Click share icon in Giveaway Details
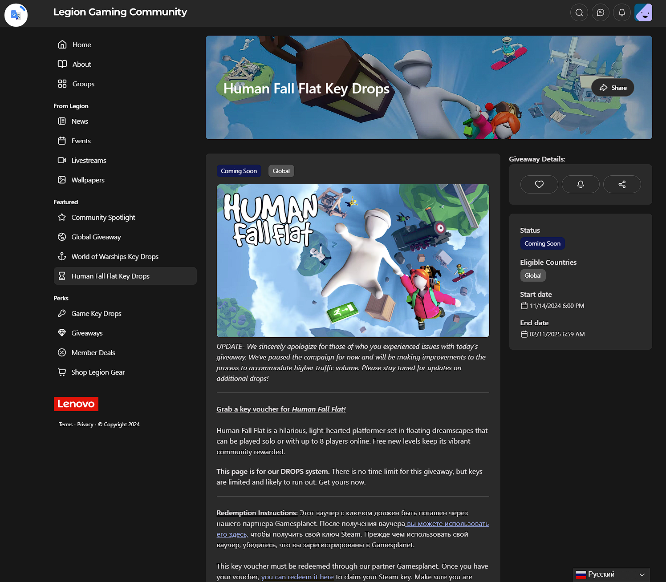 (622, 184)
